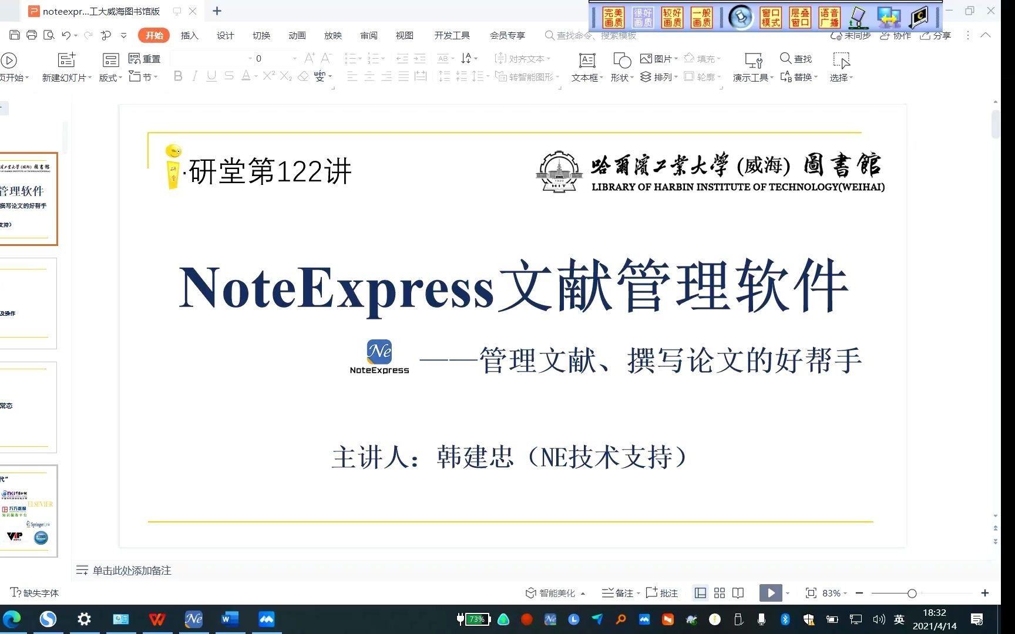Click Smart Beautify (智能美化)
This screenshot has width=1015, height=634.
[555, 593]
